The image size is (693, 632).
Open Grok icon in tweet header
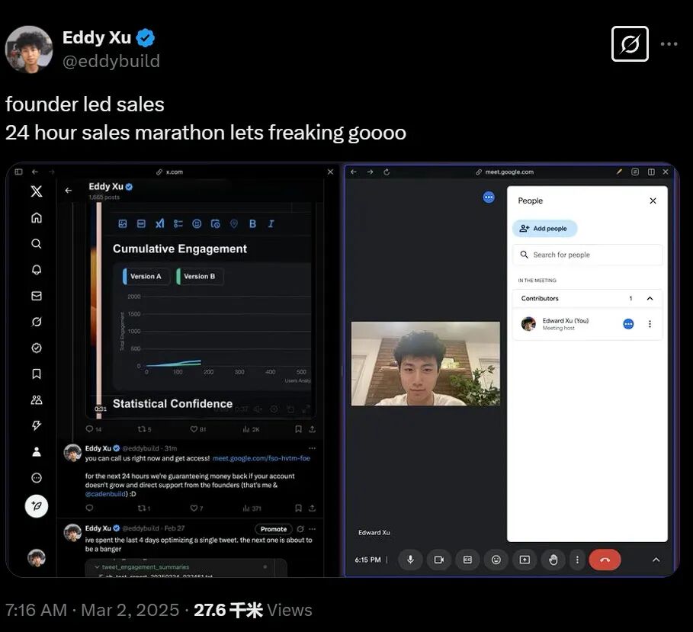tap(630, 43)
